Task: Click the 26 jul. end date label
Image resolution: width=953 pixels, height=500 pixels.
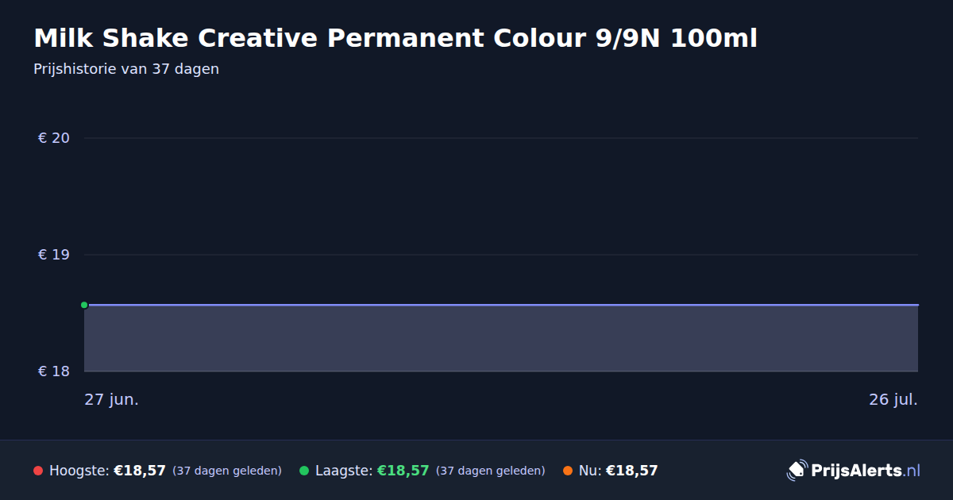Action: pos(893,399)
